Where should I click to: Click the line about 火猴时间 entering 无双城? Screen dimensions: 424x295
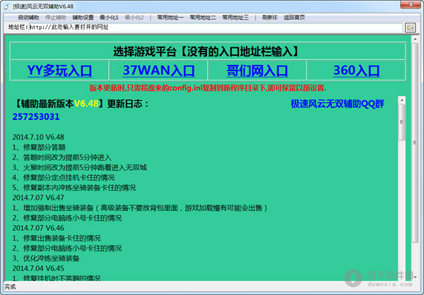pos(79,167)
